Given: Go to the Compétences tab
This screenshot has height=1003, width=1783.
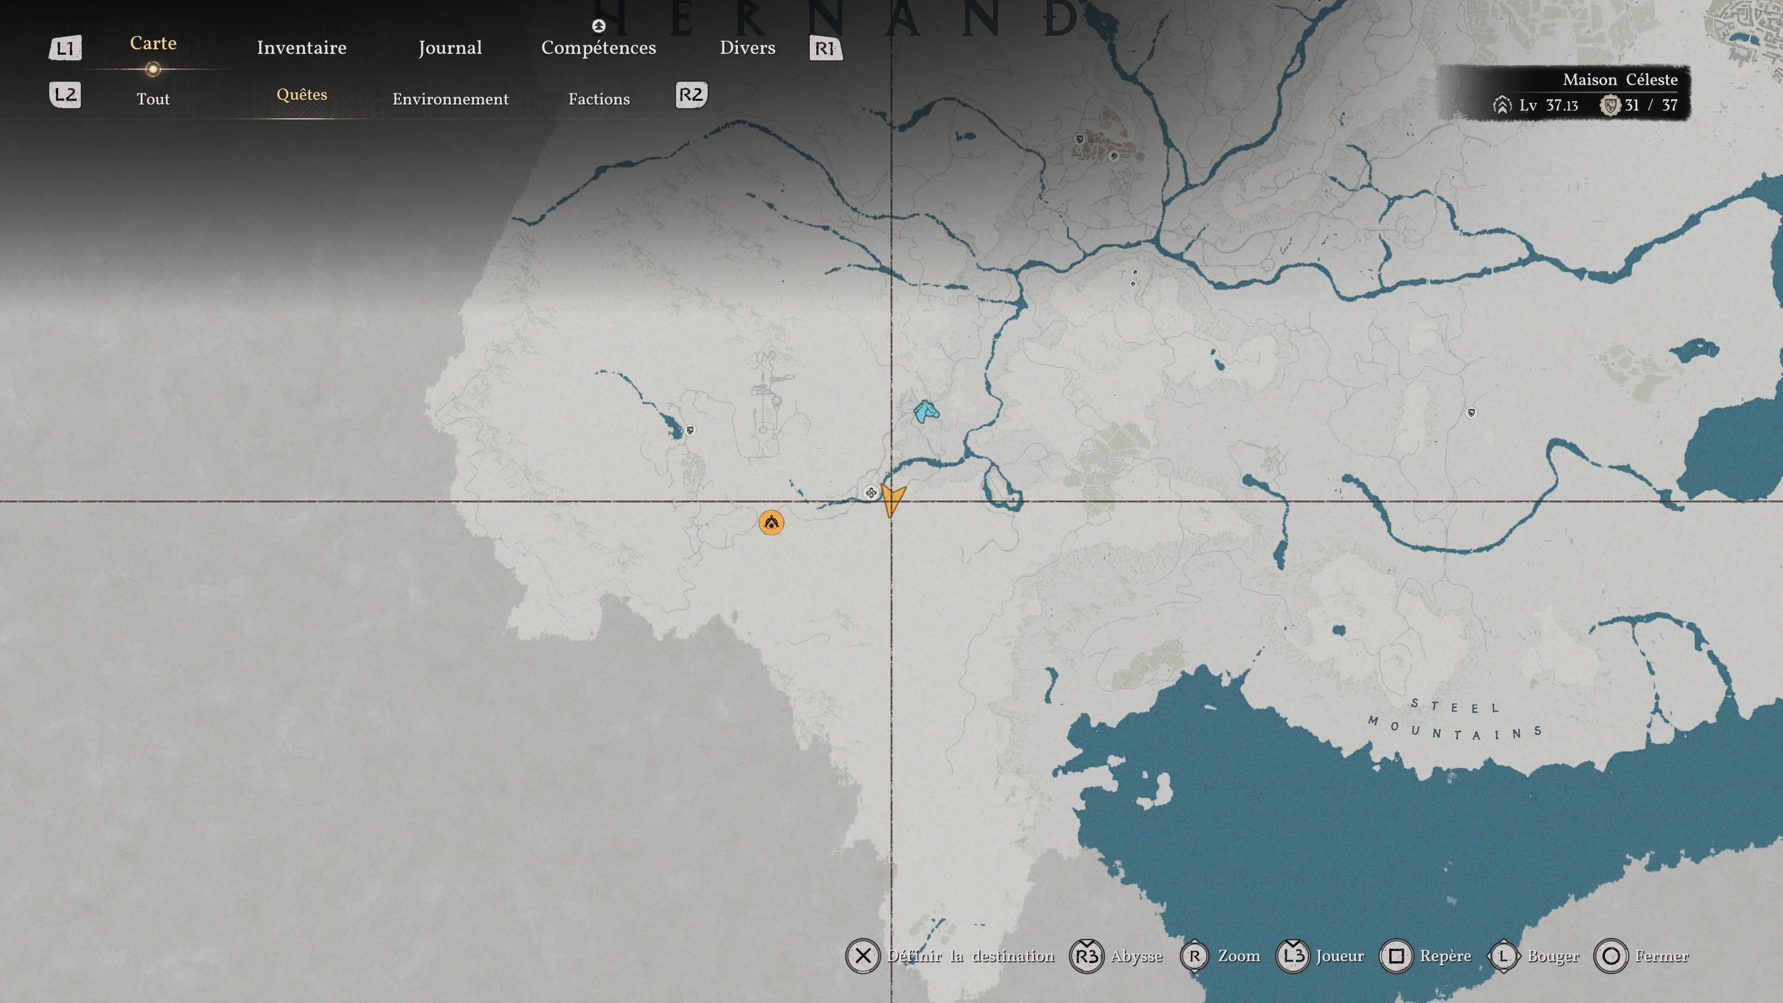Looking at the screenshot, I should pyautogui.click(x=599, y=48).
